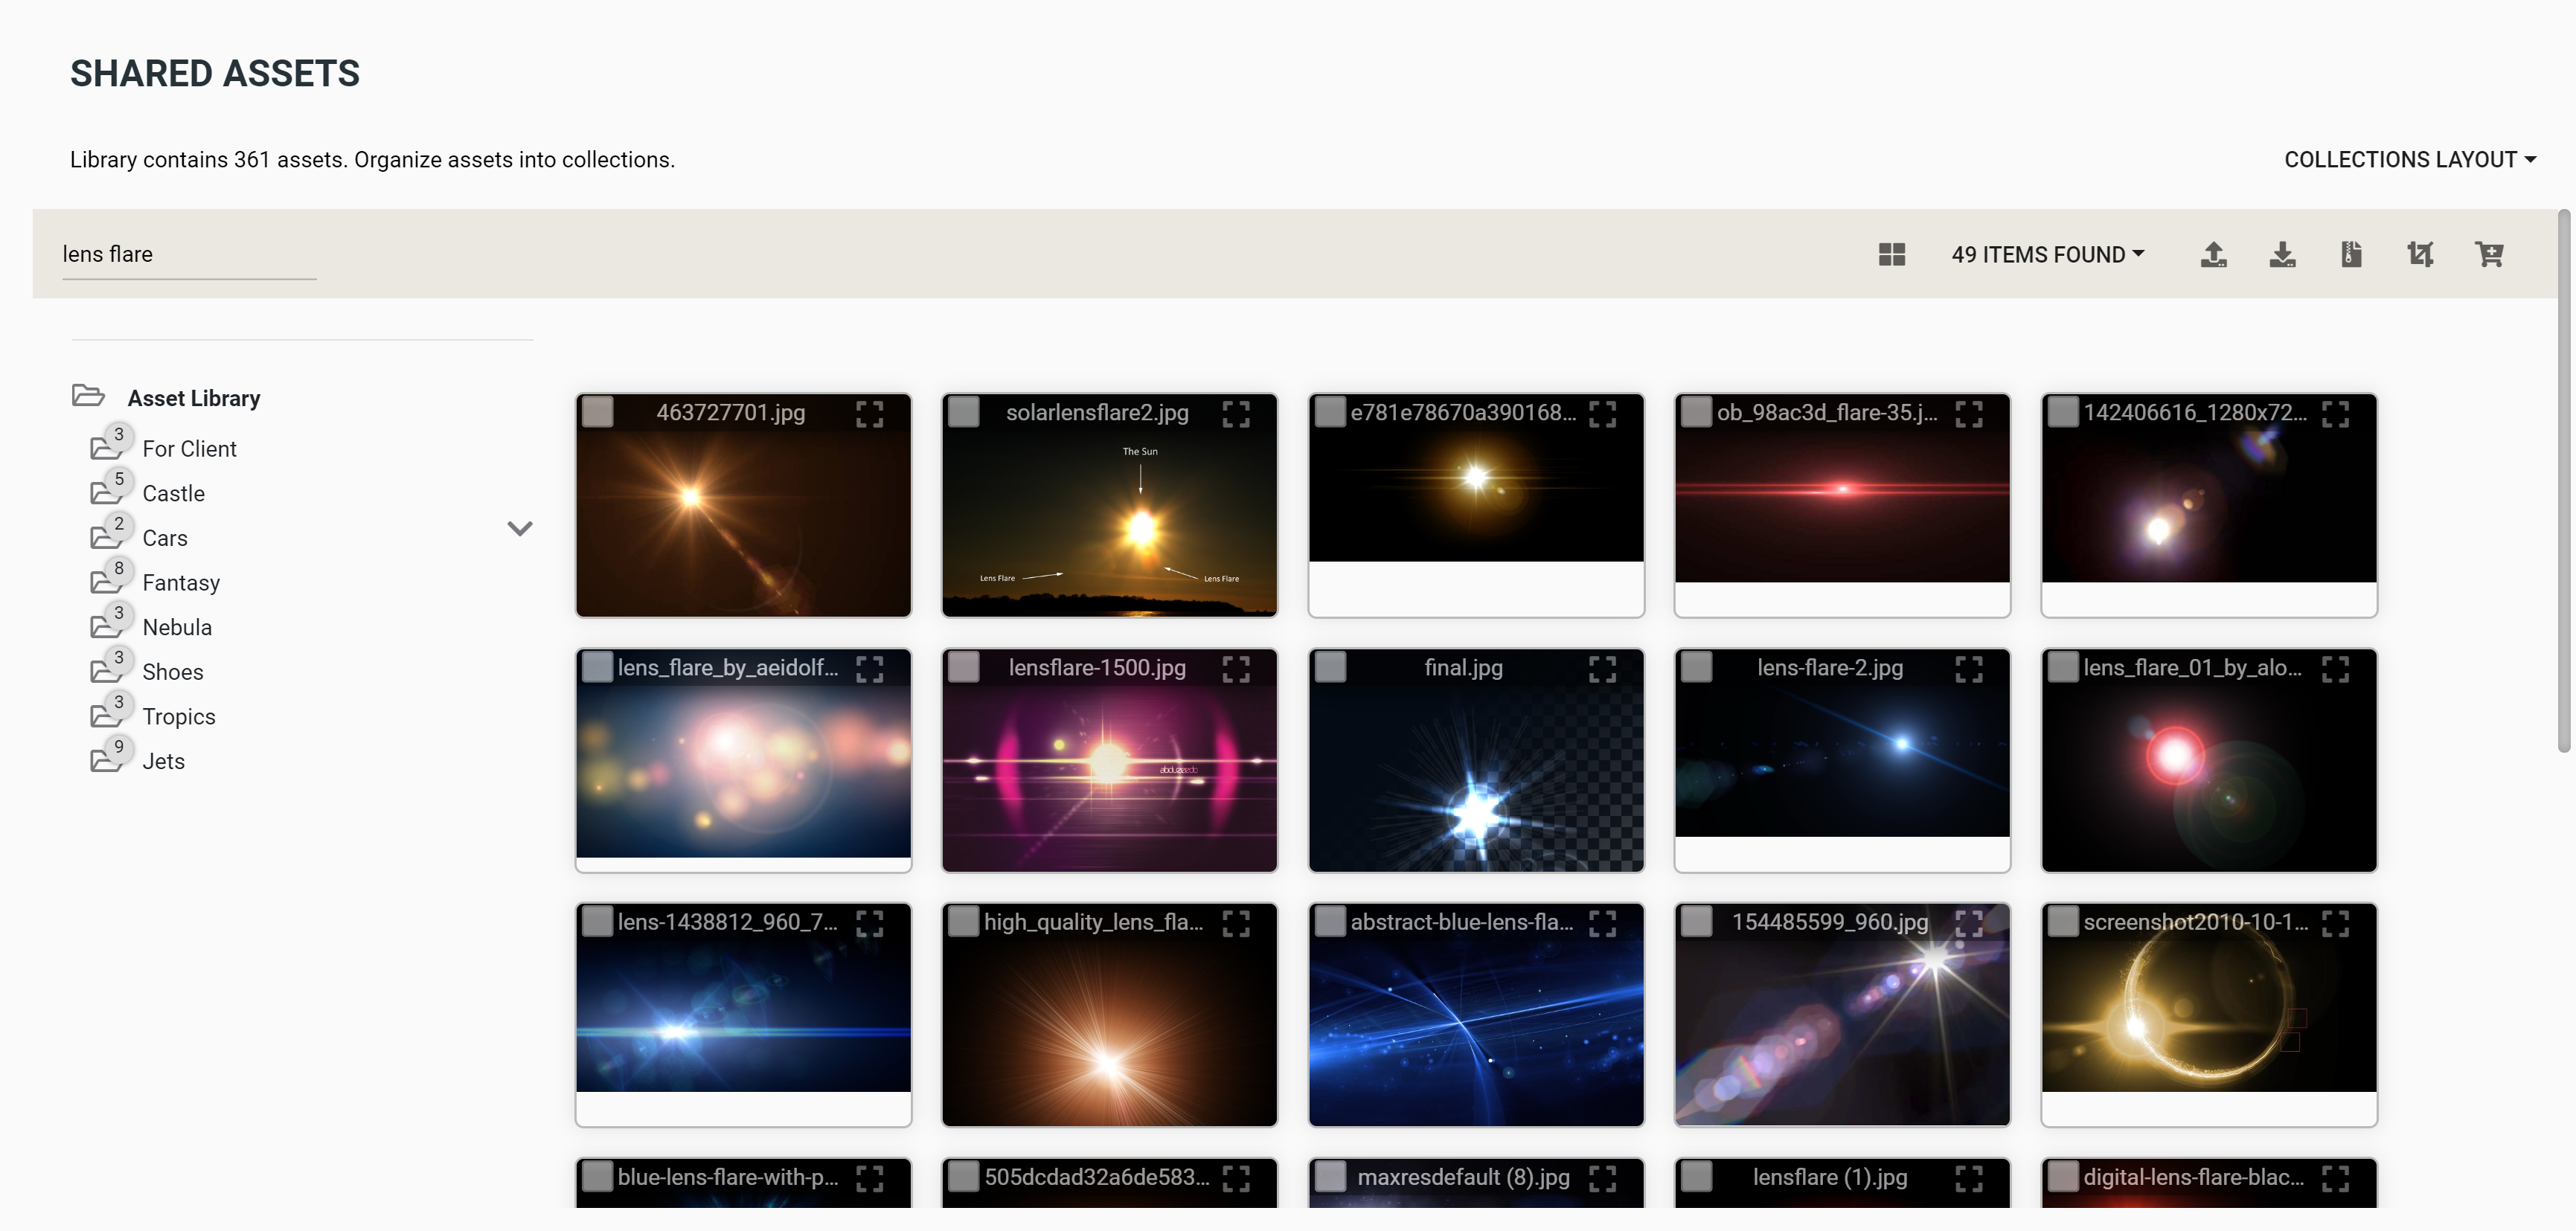Click the zip archive file icon
The width and height of the screenshot is (2576, 1231).
2351,254
